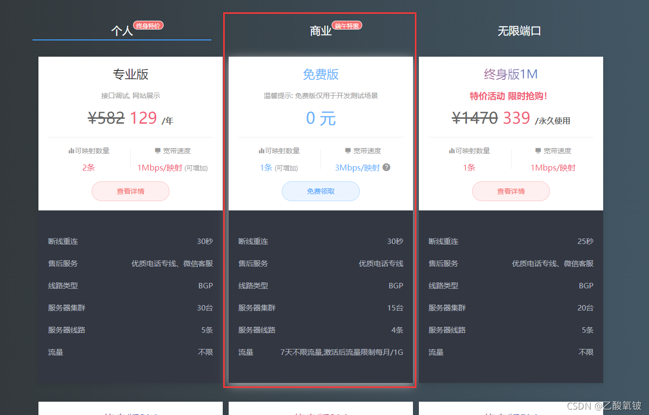Switch to the 商业 tab
Screen dimensions: 649x415
(320, 31)
